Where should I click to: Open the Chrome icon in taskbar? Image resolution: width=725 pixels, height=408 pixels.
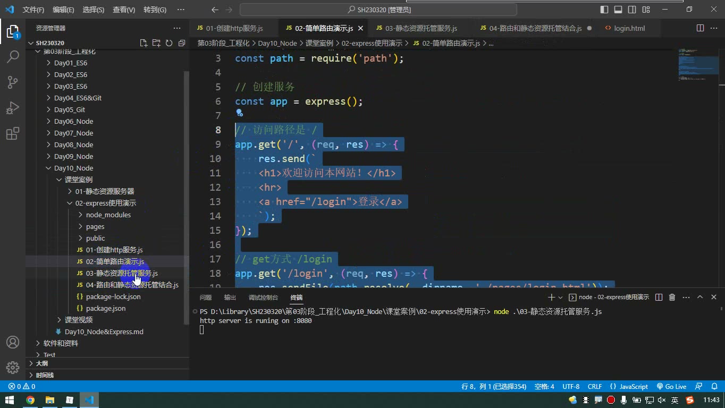point(30,400)
